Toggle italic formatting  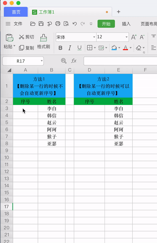coord(70,48)
